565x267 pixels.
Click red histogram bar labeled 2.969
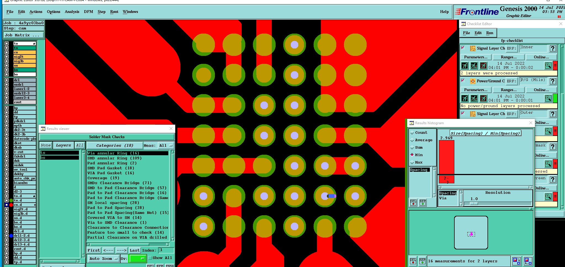pos(446,157)
